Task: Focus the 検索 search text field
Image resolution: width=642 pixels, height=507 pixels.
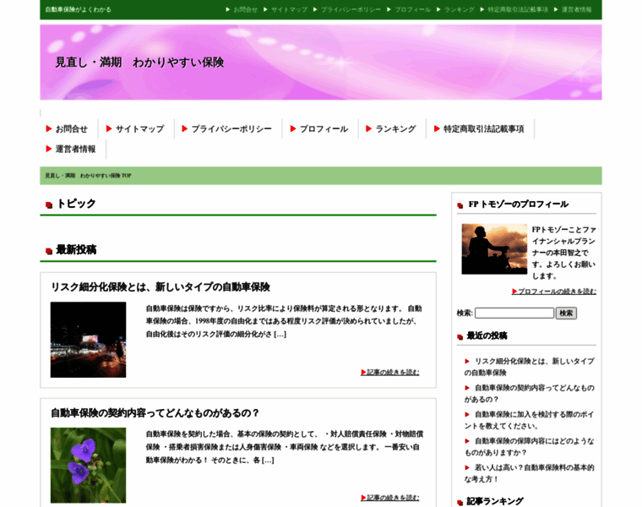Action: coord(514,313)
